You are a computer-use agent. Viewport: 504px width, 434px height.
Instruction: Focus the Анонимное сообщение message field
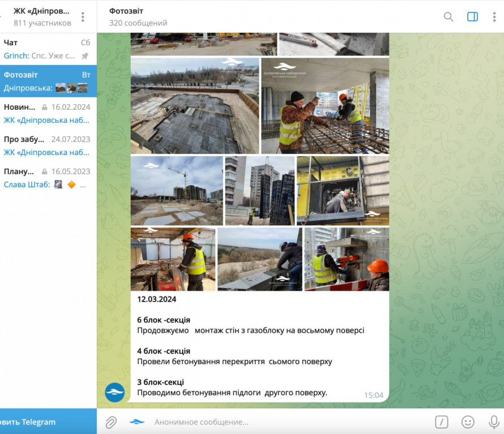(x=289, y=422)
